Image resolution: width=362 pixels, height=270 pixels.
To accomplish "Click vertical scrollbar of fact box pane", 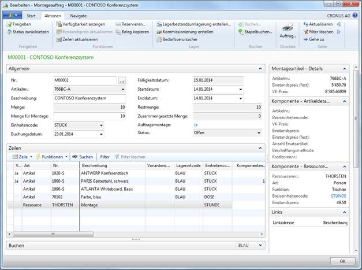I will coord(356,119).
